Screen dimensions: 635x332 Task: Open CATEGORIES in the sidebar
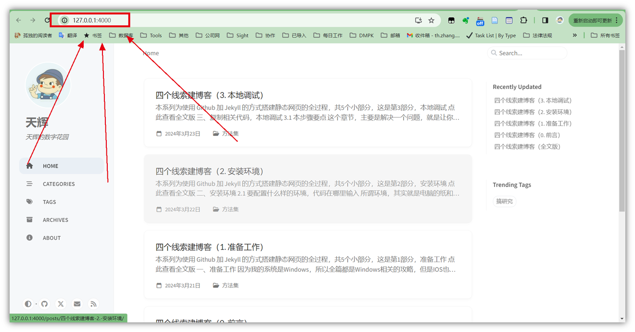62,184
